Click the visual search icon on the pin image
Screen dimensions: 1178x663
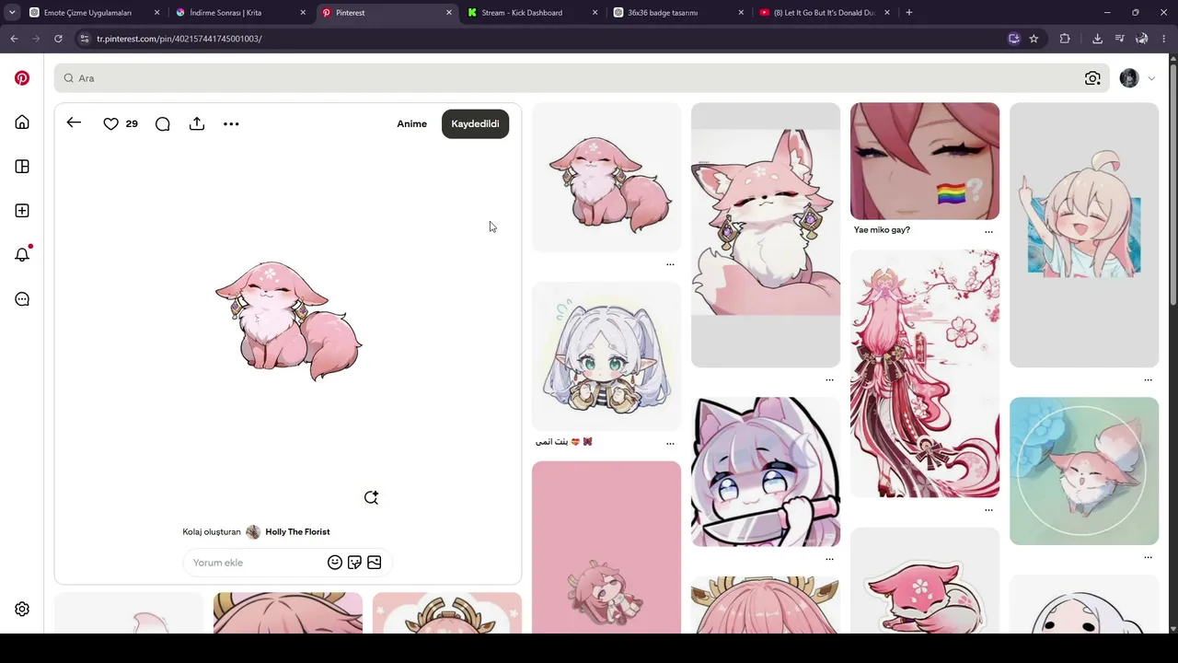tap(371, 497)
